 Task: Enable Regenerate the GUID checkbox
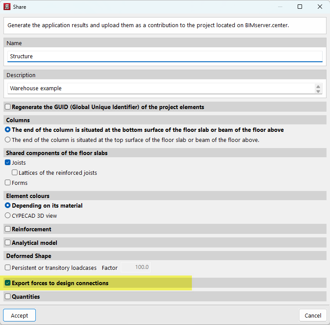[x=8, y=107]
